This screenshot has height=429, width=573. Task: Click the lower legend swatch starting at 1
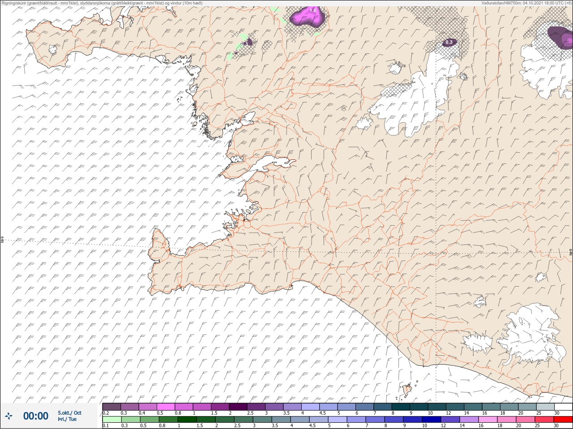187,420
